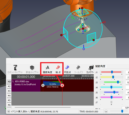Click the J3 green joint slider handle

point(118,82)
